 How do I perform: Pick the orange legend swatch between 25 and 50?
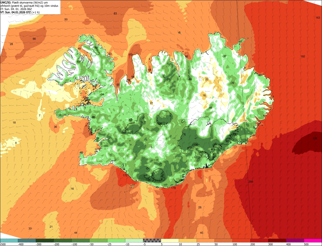[206, 240]
